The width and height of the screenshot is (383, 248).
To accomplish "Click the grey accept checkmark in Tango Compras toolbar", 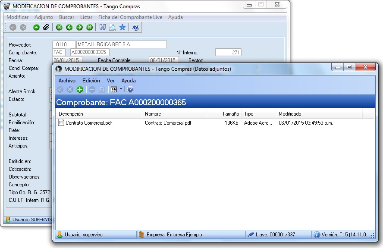I will point(13,27).
